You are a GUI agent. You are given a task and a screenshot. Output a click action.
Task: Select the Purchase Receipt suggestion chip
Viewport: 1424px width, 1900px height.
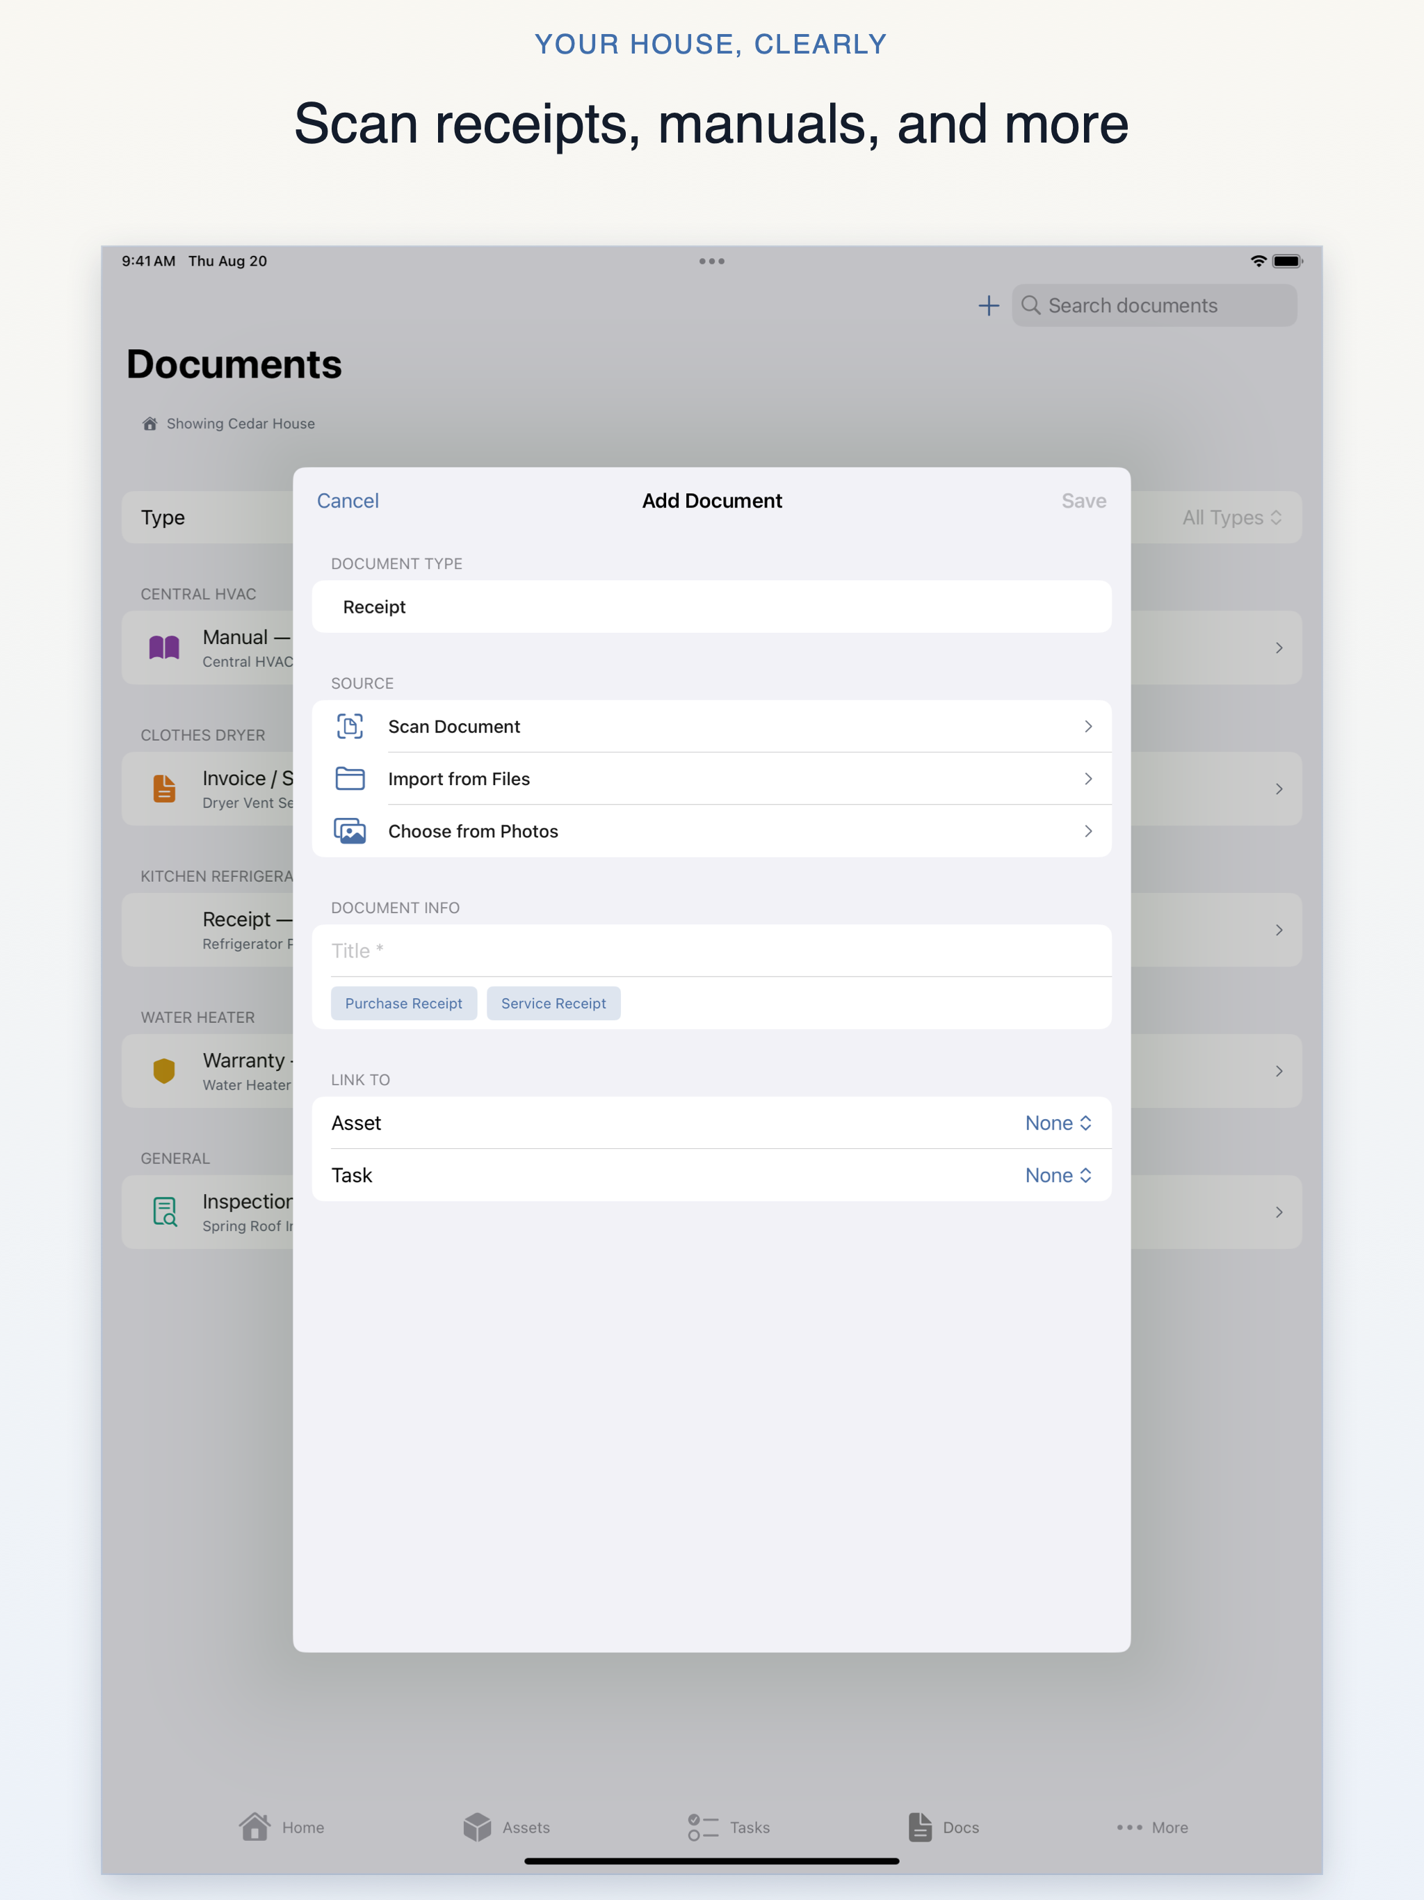(404, 1004)
